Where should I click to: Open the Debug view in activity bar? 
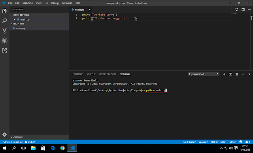[4, 40]
